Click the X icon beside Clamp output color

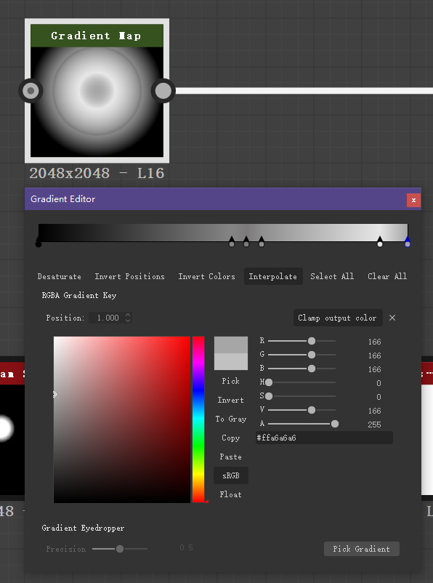(392, 318)
